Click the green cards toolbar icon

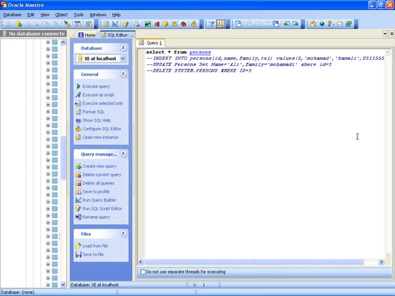[x=349, y=24]
